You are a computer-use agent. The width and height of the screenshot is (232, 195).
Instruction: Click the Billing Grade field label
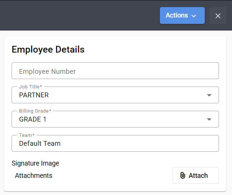(35, 111)
